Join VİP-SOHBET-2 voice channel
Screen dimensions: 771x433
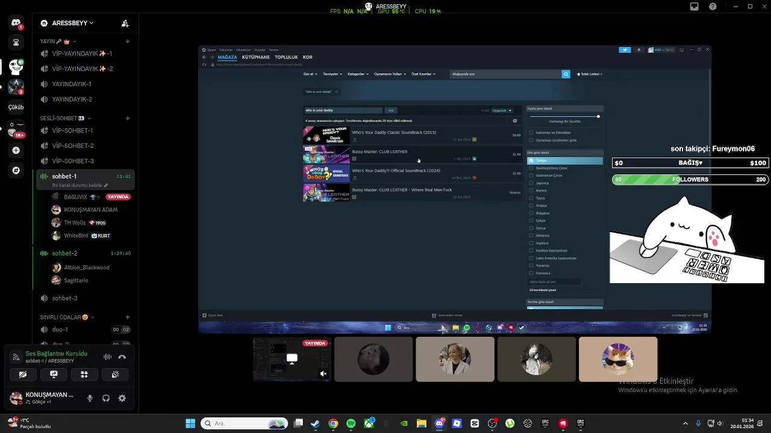[84, 146]
